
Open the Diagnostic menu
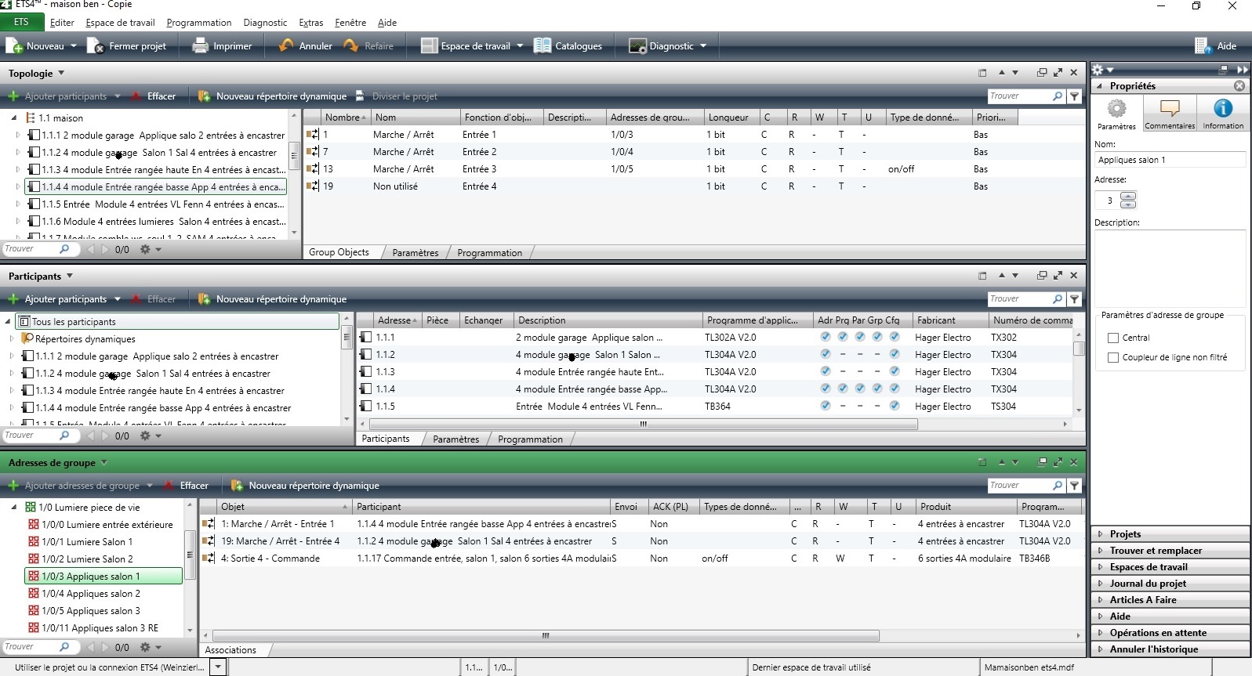pyautogui.click(x=265, y=23)
